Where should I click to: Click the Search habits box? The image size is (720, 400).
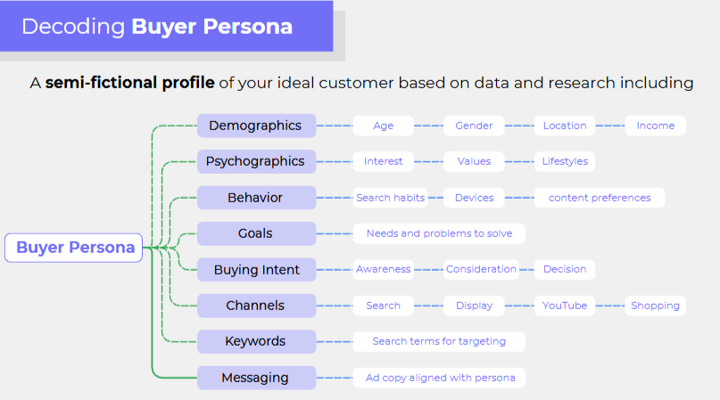390,198
